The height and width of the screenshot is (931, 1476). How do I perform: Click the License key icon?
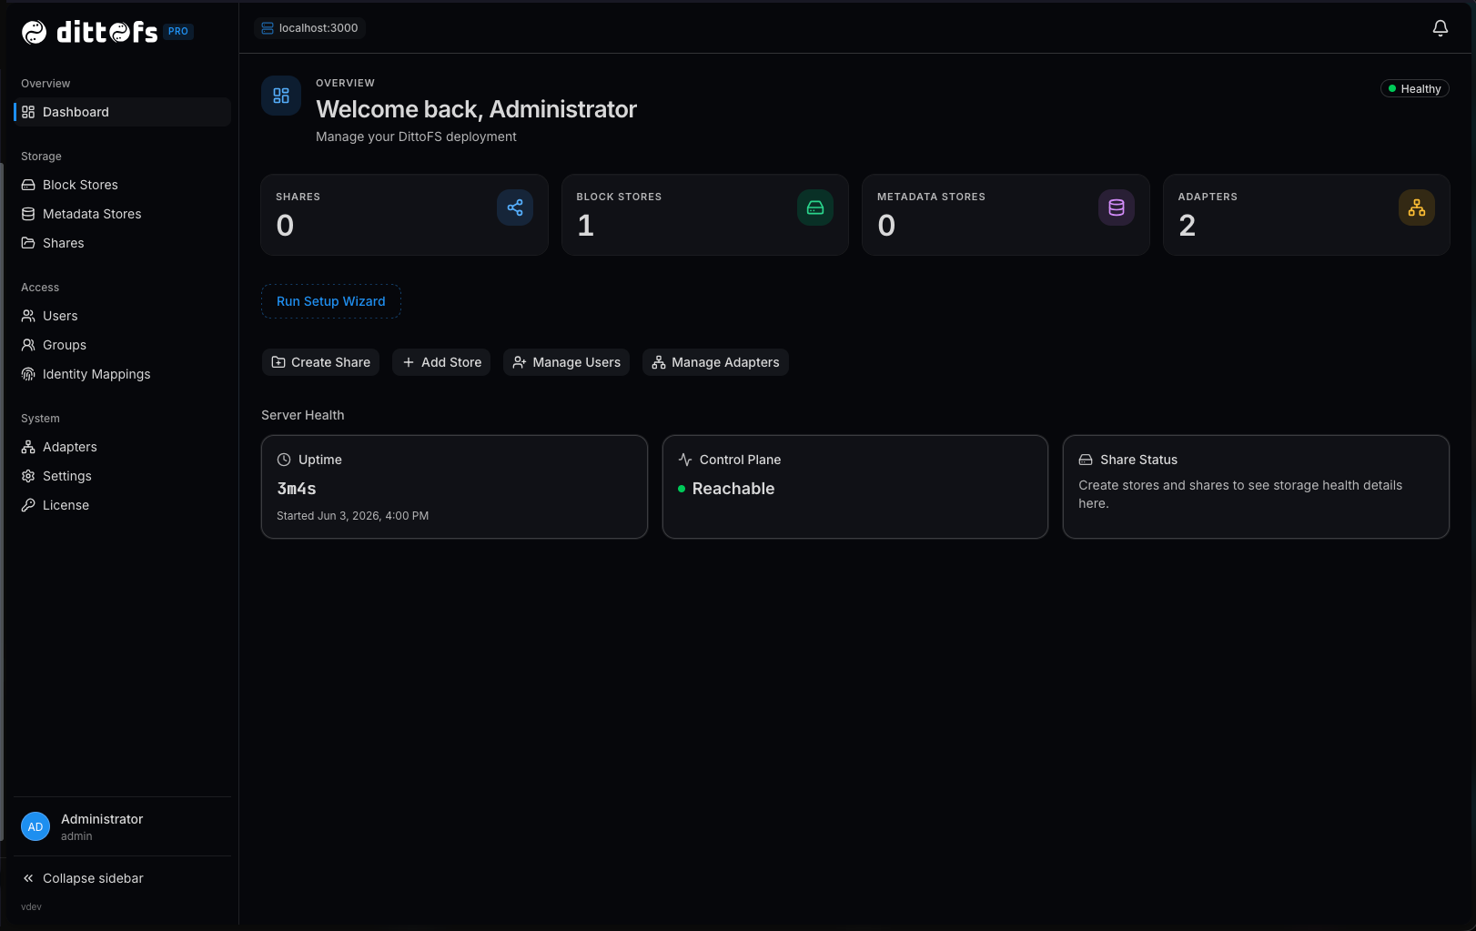(28, 505)
